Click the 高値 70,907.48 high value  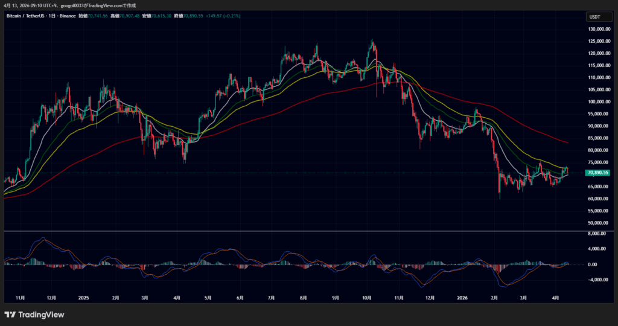(125, 16)
